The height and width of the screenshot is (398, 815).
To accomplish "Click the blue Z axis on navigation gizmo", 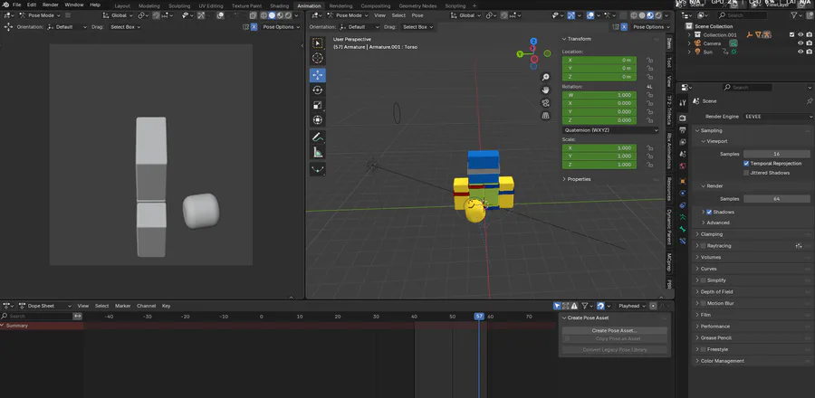I will coord(533,42).
